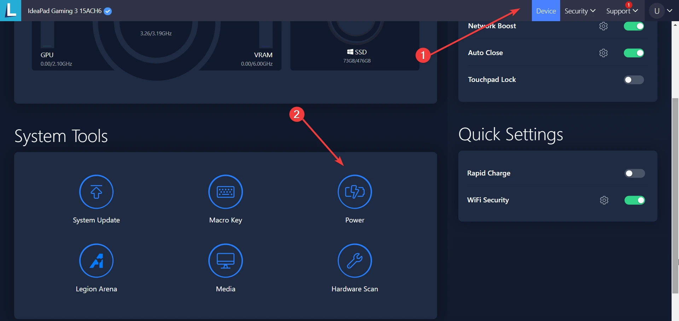Click the WiFi Security label
Viewport: 679px width, 321px height.
coord(488,200)
